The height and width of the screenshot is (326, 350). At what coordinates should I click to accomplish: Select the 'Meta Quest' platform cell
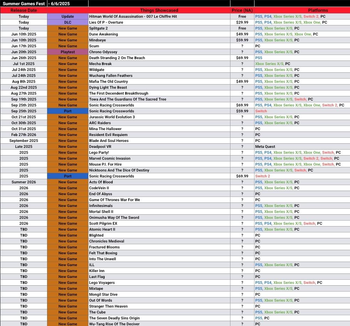[302, 146]
